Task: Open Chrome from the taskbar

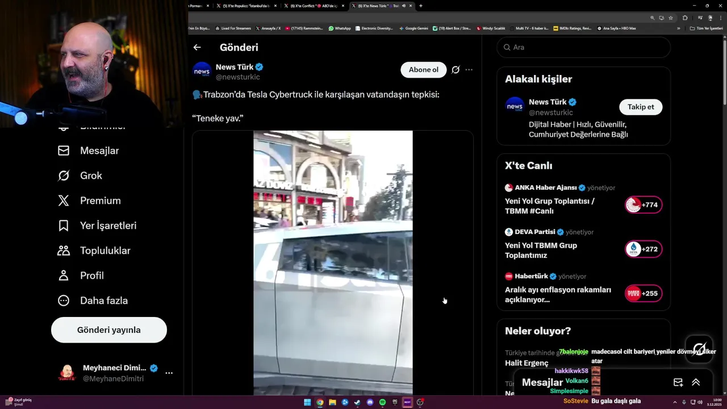Action: (320, 402)
